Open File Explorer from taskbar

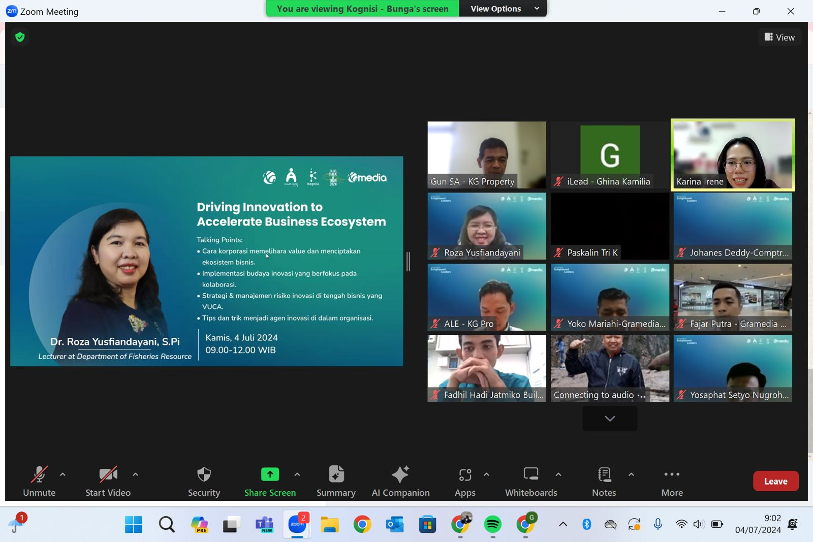pyautogui.click(x=330, y=524)
